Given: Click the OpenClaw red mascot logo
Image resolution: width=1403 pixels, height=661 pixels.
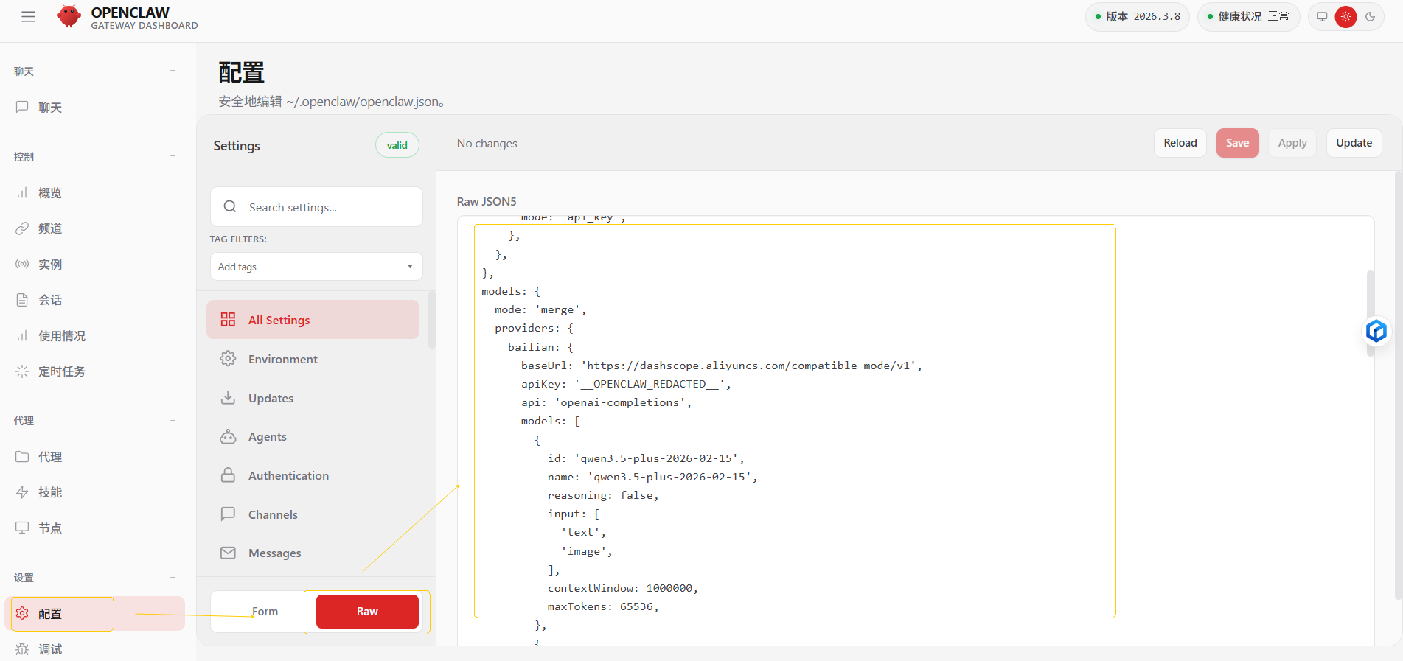Looking at the screenshot, I should 69,16.
